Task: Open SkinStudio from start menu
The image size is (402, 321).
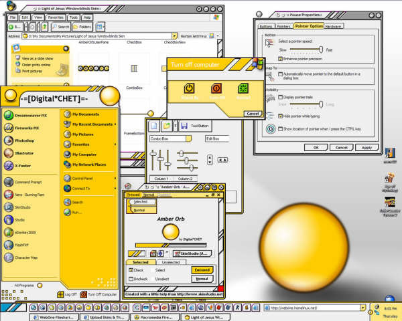Action: click(17, 207)
